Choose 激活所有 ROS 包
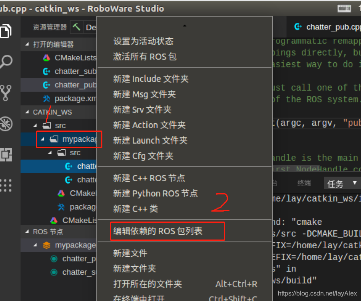Screen dimensions: 361x301 point(145,57)
